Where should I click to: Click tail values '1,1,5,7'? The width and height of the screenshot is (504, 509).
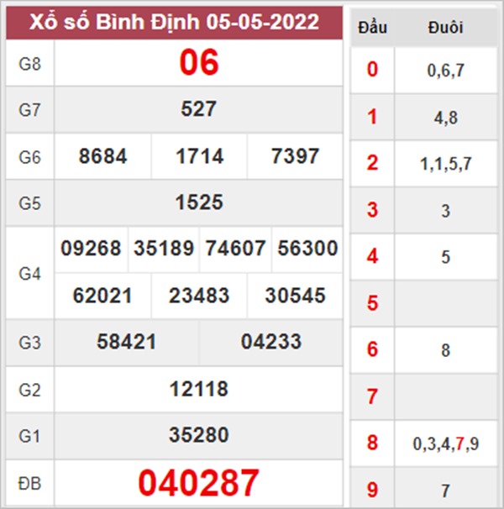[445, 165]
